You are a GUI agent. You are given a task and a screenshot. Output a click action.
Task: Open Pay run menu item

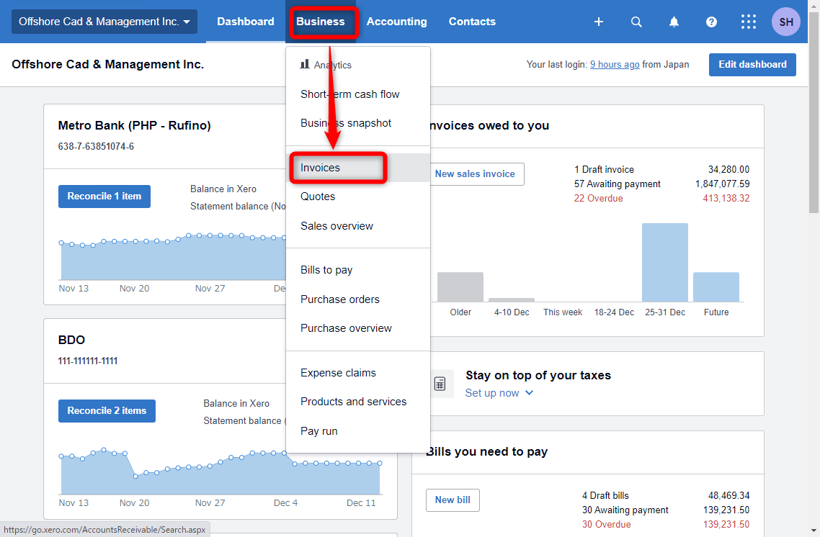tap(357, 431)
